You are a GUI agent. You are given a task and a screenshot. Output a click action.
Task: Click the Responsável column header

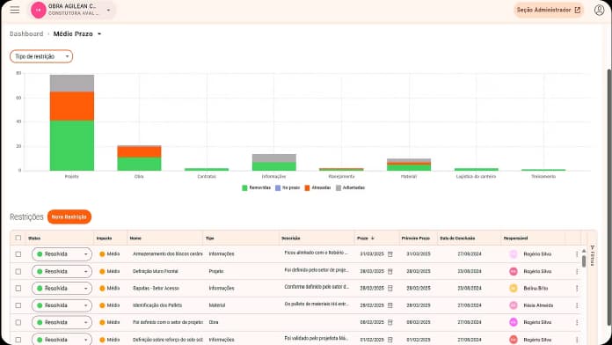(515, 238)
